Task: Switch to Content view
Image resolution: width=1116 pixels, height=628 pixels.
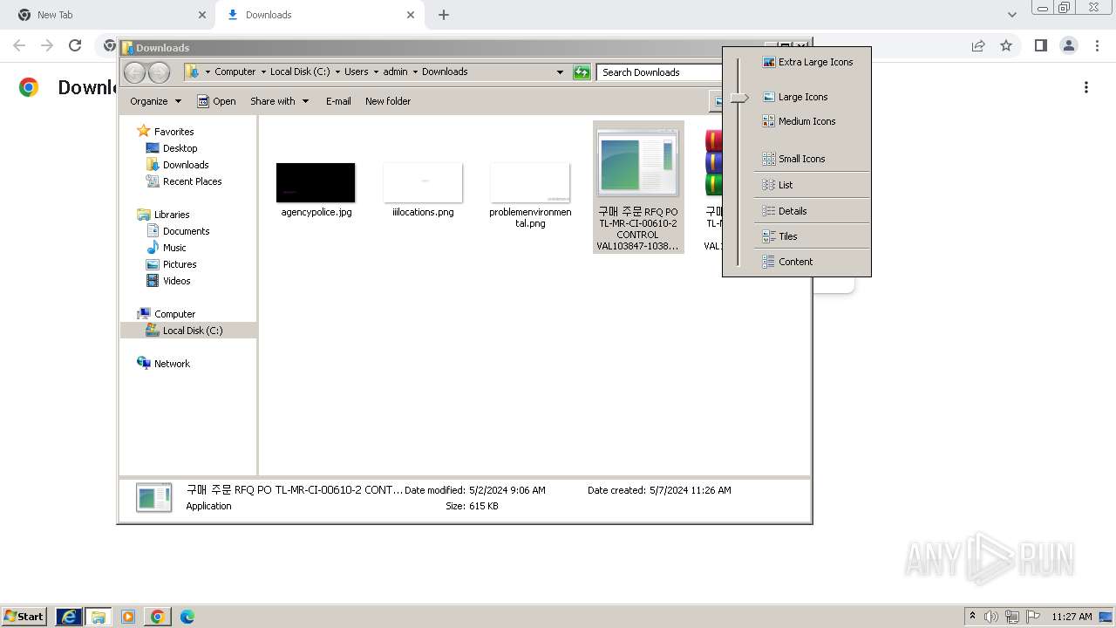Action: (x=787, y=262)
